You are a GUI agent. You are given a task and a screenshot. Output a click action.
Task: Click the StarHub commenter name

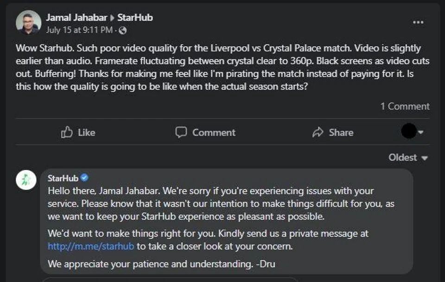point(63,178)
